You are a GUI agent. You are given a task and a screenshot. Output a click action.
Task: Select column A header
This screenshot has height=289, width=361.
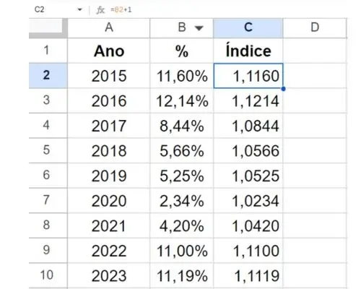pyautogui.click(x=109, y=27)
